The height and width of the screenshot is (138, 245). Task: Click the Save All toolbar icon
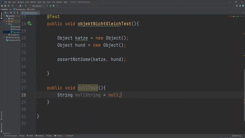5,6
